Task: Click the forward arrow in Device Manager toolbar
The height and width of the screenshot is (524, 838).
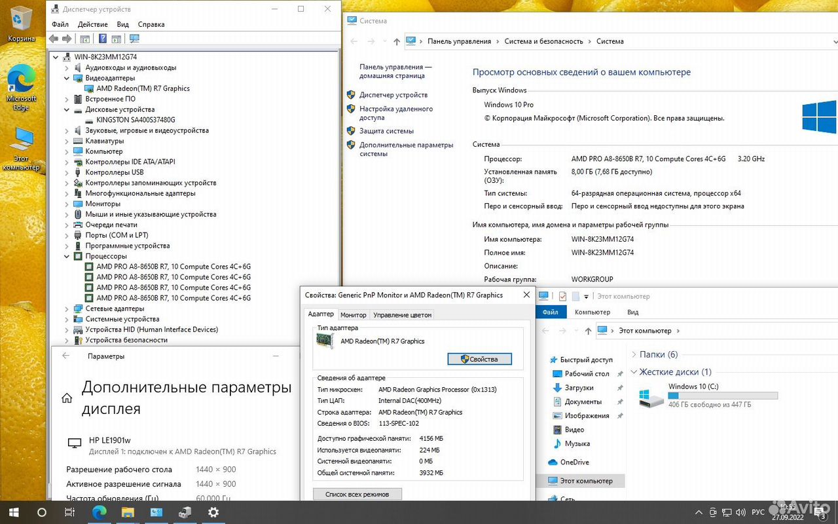Action: [67, 39]
